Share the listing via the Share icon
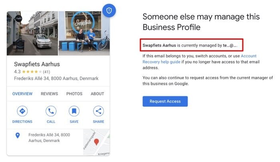 [x=98, y=111]
